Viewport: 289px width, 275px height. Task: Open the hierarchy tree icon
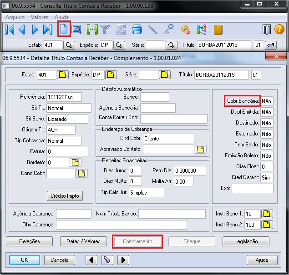click(x=202, y=30)
